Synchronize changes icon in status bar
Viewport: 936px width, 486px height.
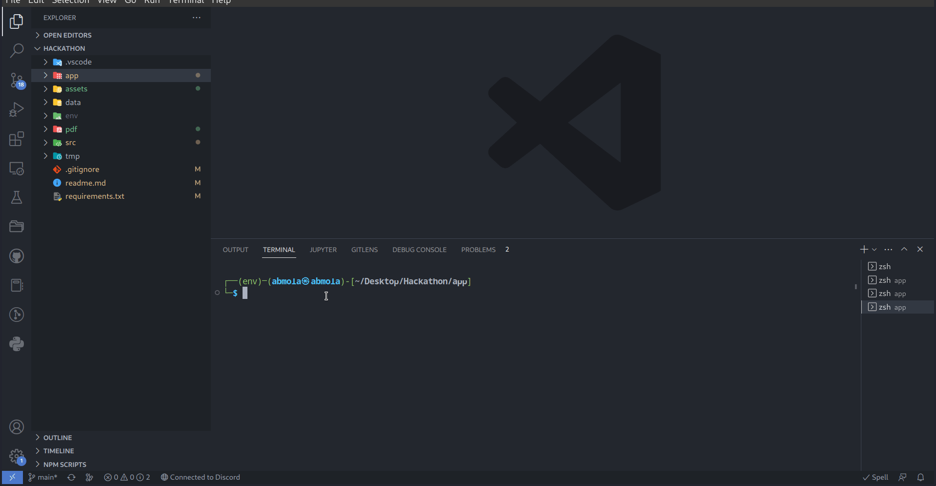click(x=71, y=477)
